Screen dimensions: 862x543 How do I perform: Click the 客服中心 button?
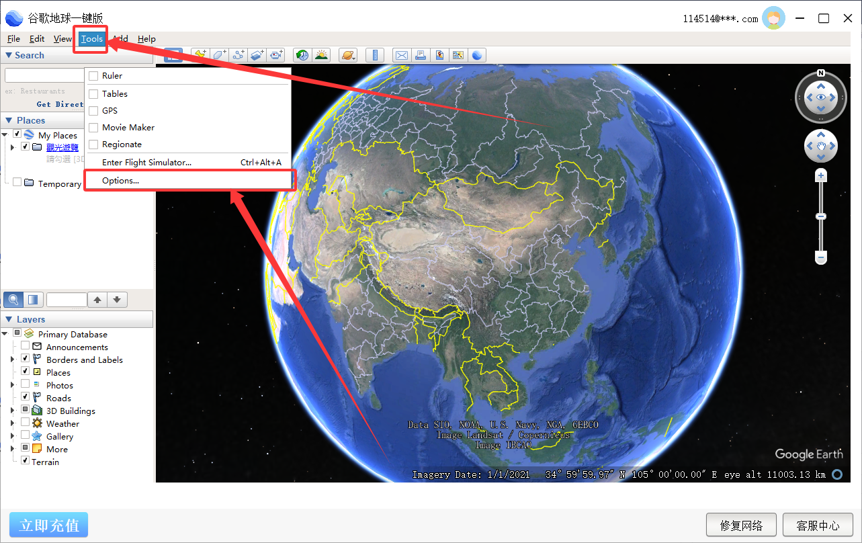click(818, 525)
